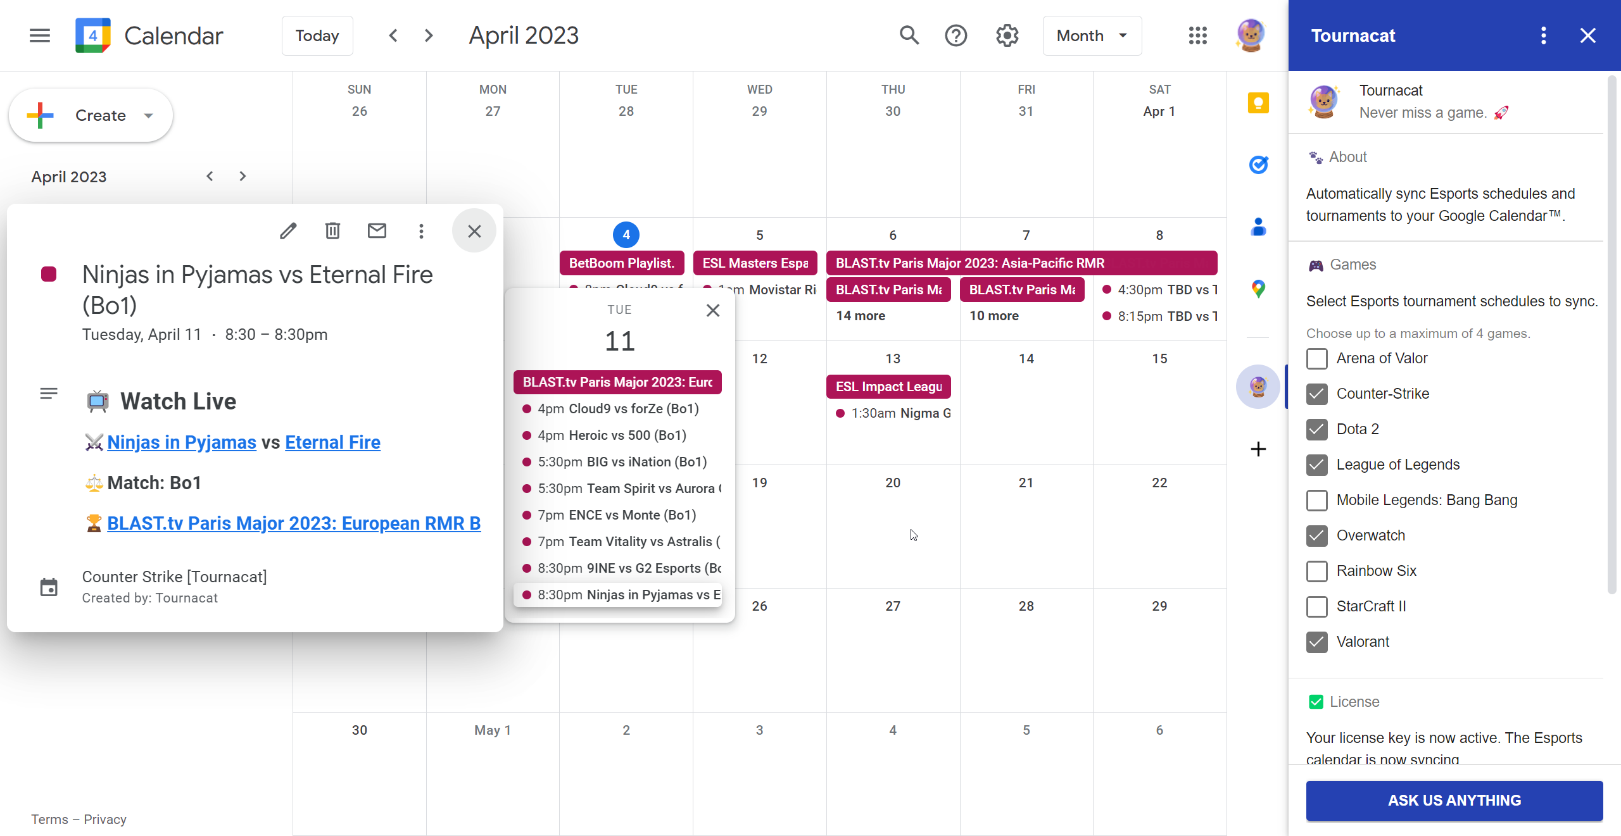
Task: Select the Today navigation button
Action: point(318,35)
